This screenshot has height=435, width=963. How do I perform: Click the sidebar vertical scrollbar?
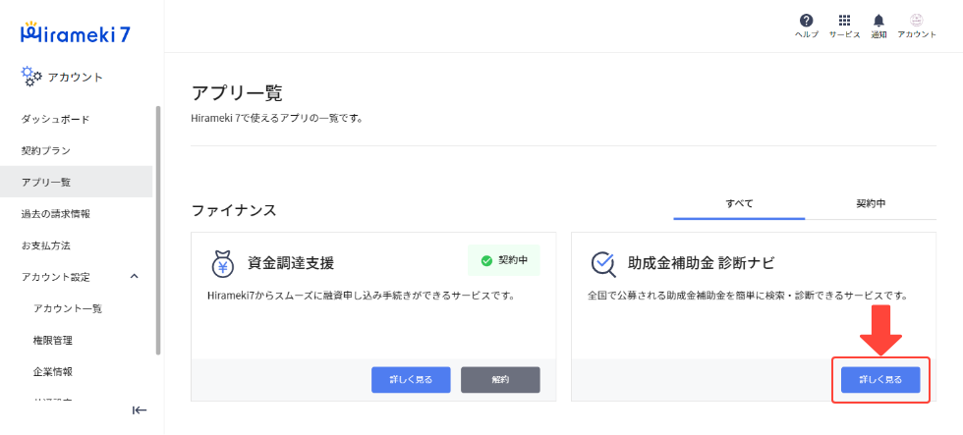click(158, 230)
